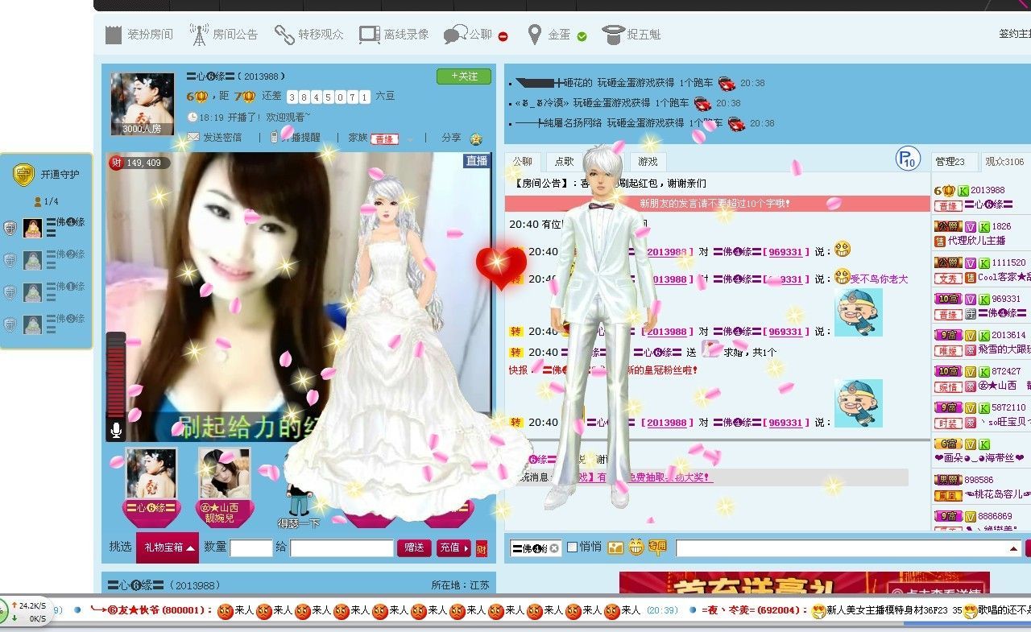Viewport: 1031px width, 632px height.
Task: Click 发送密信 envelope icon
Action: pyautogui.click(x=193, y=138)
